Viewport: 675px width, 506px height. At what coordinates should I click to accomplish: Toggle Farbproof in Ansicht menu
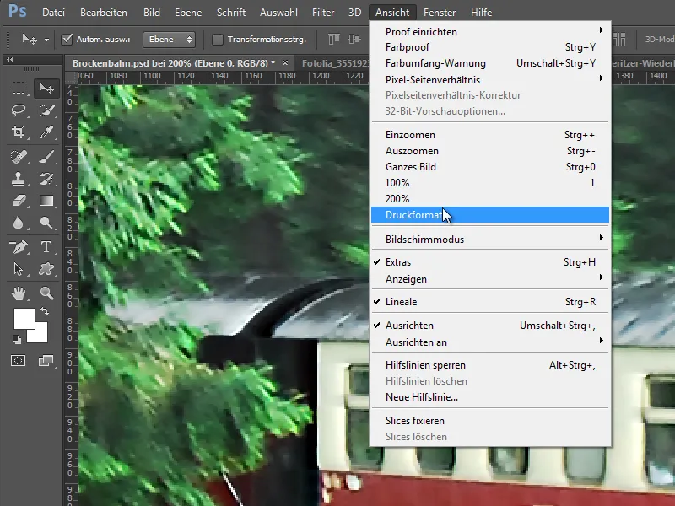point(490,47)
